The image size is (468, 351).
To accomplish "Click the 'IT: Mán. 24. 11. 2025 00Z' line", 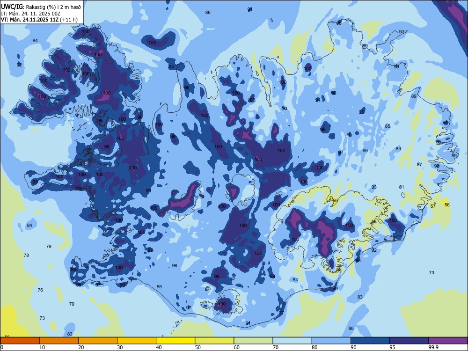I will point(30,14).
